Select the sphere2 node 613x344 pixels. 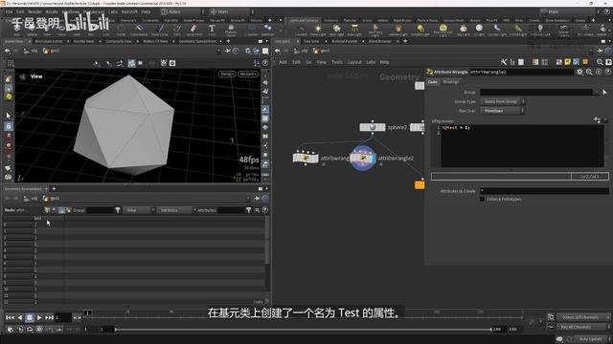point(373,127)
